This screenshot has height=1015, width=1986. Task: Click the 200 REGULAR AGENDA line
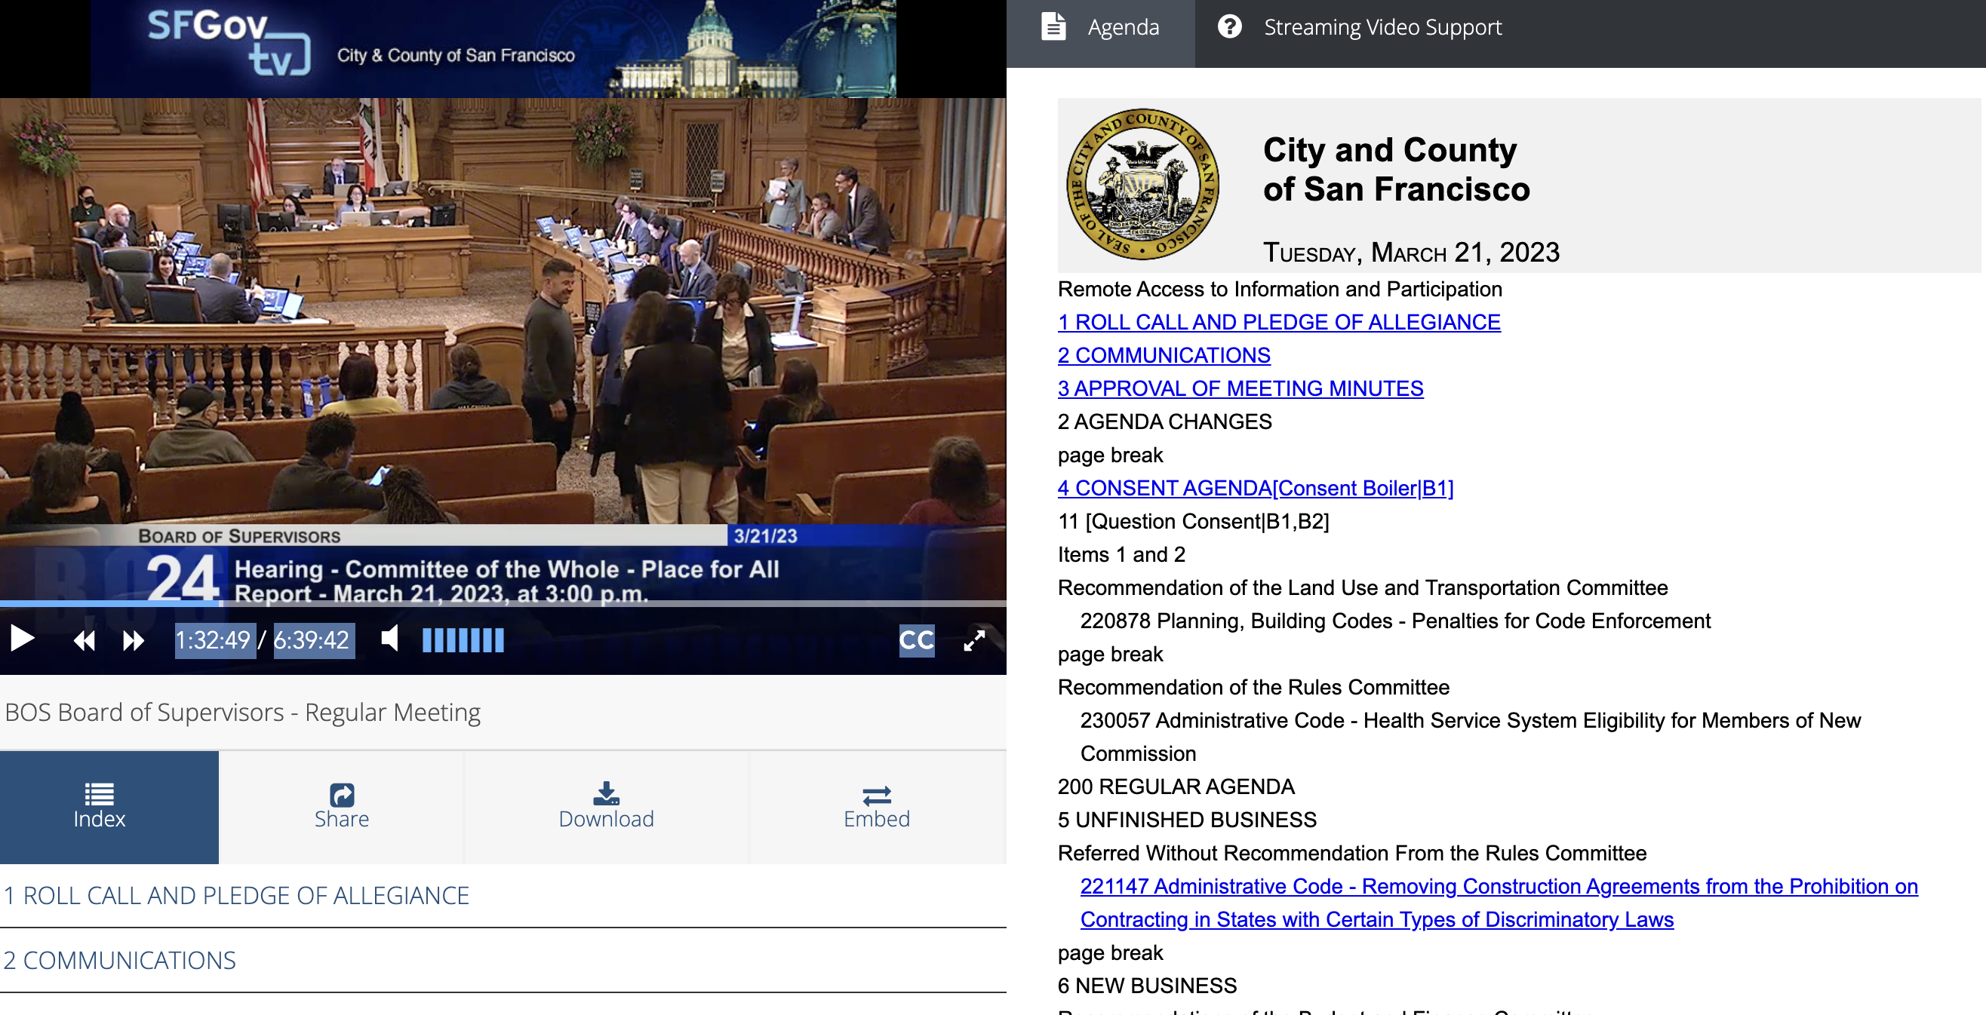(1176, 786)
